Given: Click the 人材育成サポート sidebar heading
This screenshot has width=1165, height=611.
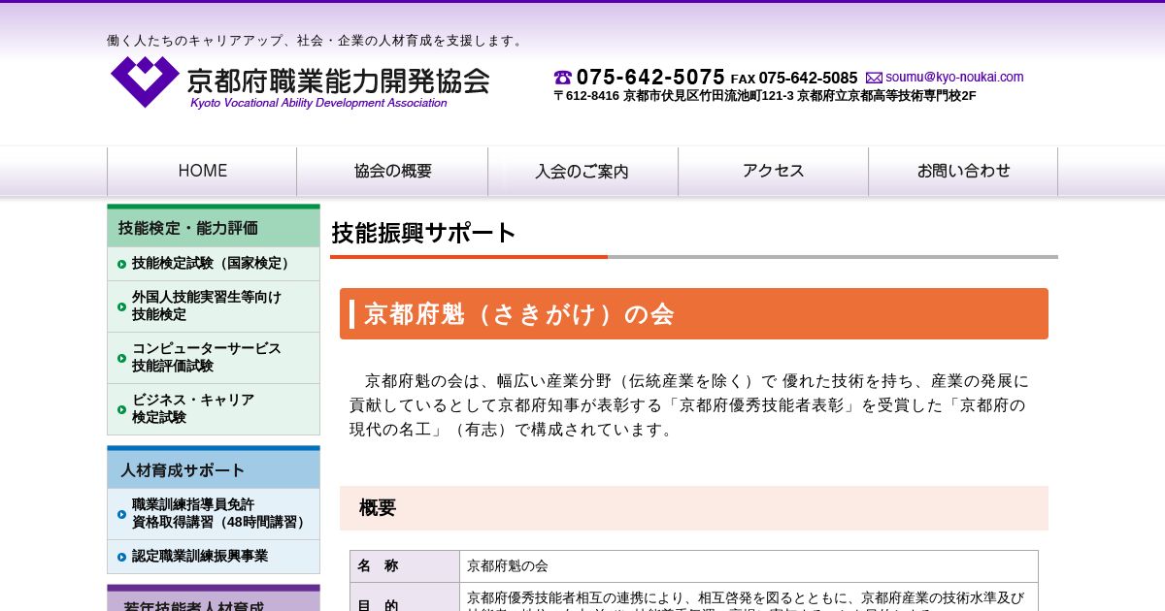Looking at the screenshot, I should coord(214,469).
